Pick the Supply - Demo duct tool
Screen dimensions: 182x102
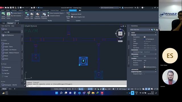click(x=7, y=46)
